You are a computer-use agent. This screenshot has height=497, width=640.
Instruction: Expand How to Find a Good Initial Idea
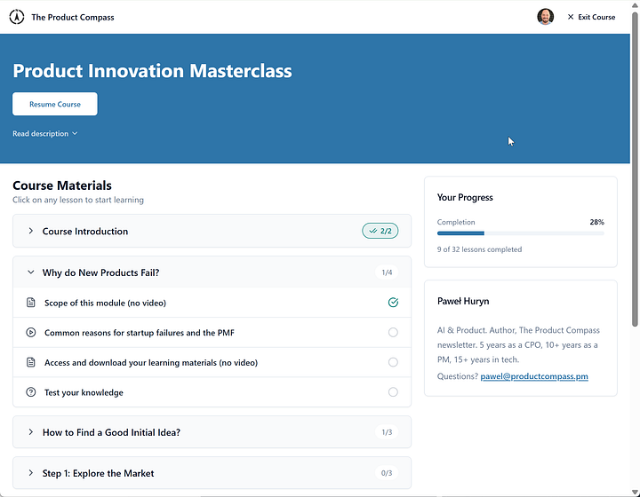[x=212, y=432]
